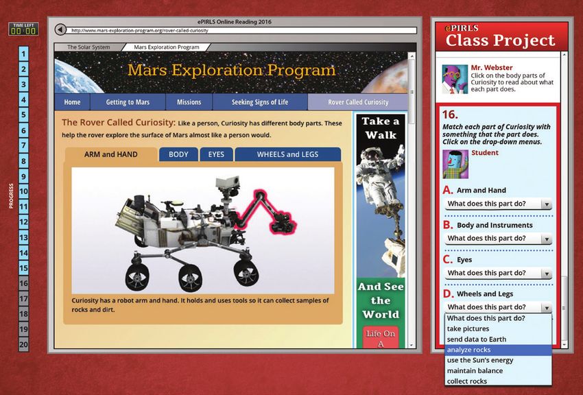
Task: Open the Arm and Hand dropdown
Action: tap(498, 204)
